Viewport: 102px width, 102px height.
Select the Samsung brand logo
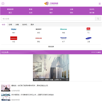click(x=88, y=38)
